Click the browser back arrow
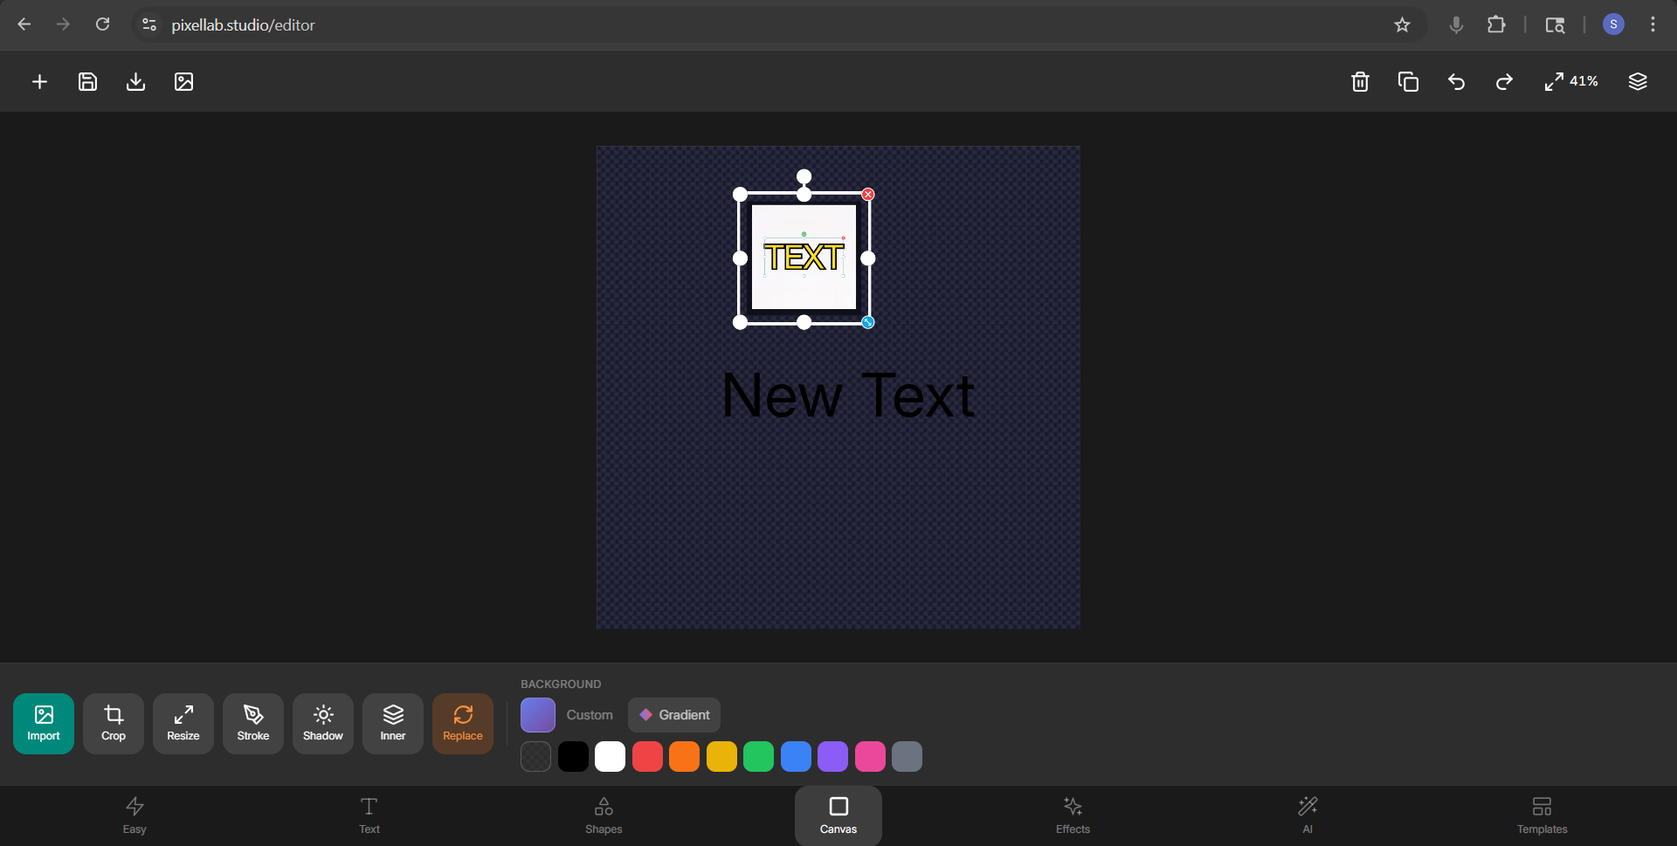This screenshot has width=1677, height=846. click(x=24, y=24)
